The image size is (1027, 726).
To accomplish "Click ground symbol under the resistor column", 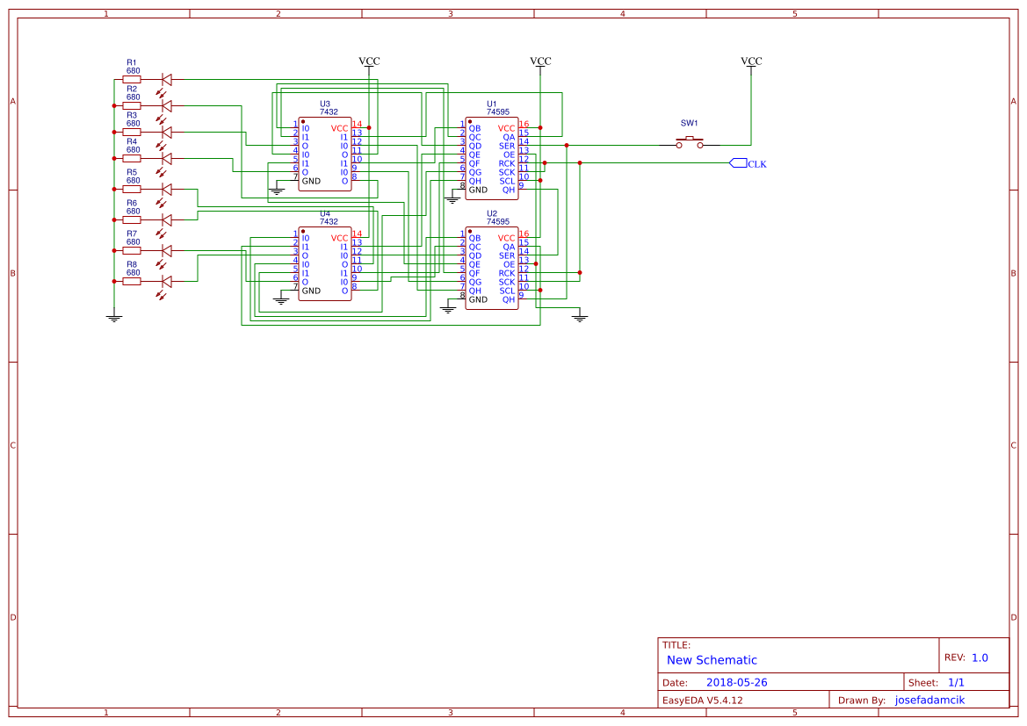I will tap(114, 318).
